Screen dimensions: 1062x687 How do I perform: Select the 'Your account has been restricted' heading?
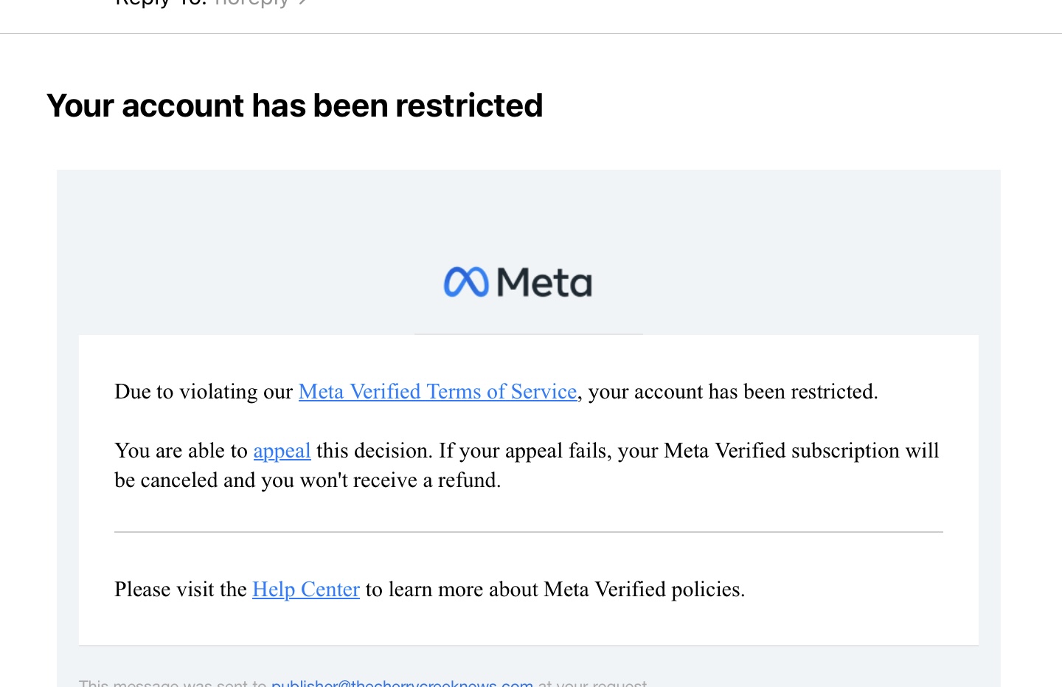(294, 106)
